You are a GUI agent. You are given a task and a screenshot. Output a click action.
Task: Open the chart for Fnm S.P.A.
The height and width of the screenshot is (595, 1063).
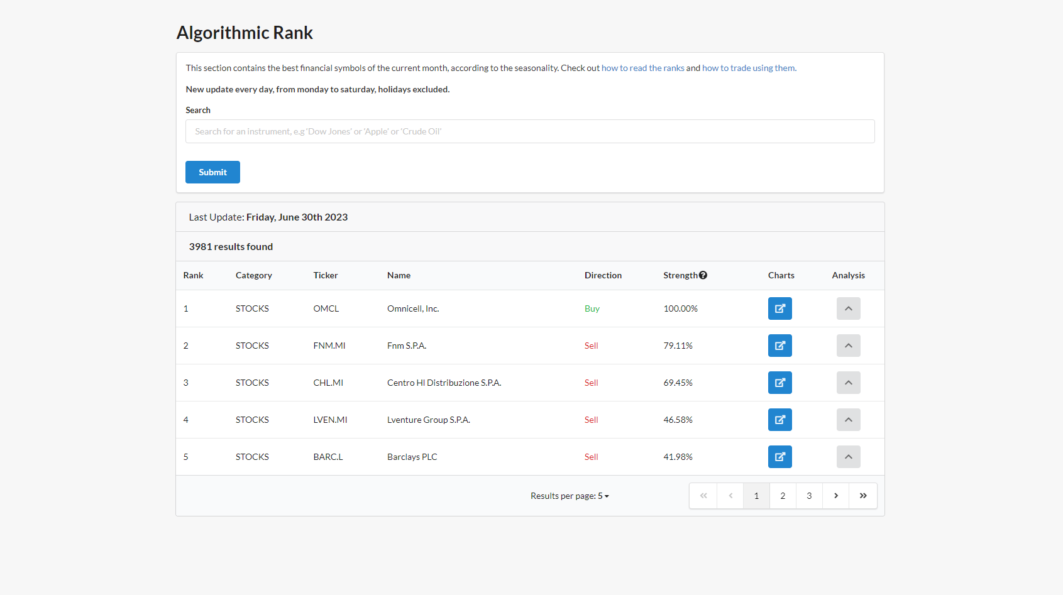click(779, 346)
